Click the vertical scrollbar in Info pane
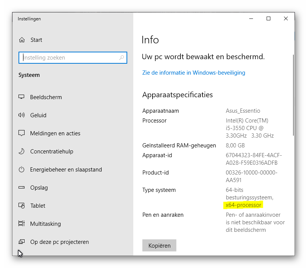Screen dimensions: 307x268 [x=293, y=95]
